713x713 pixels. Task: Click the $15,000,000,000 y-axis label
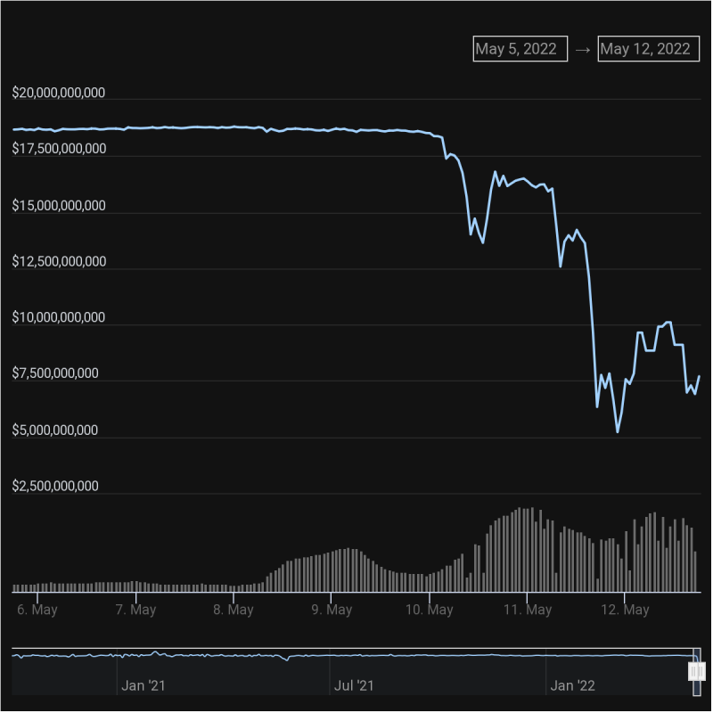coord(59,205)
